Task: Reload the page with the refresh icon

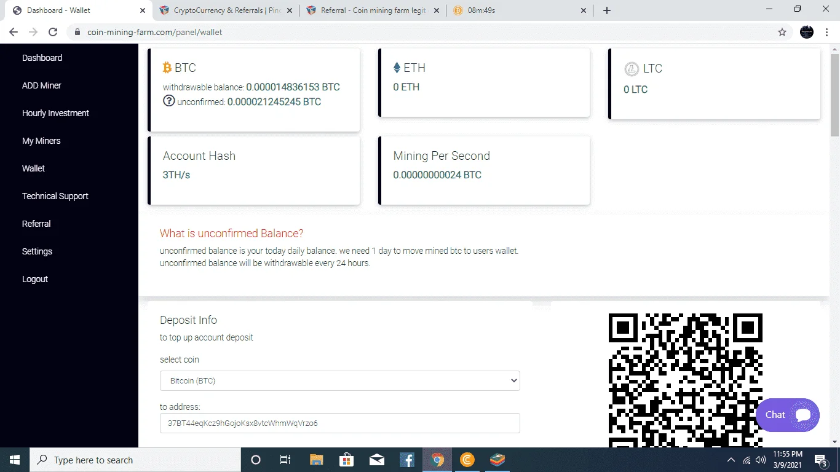Action: click(x=53, y=32)
